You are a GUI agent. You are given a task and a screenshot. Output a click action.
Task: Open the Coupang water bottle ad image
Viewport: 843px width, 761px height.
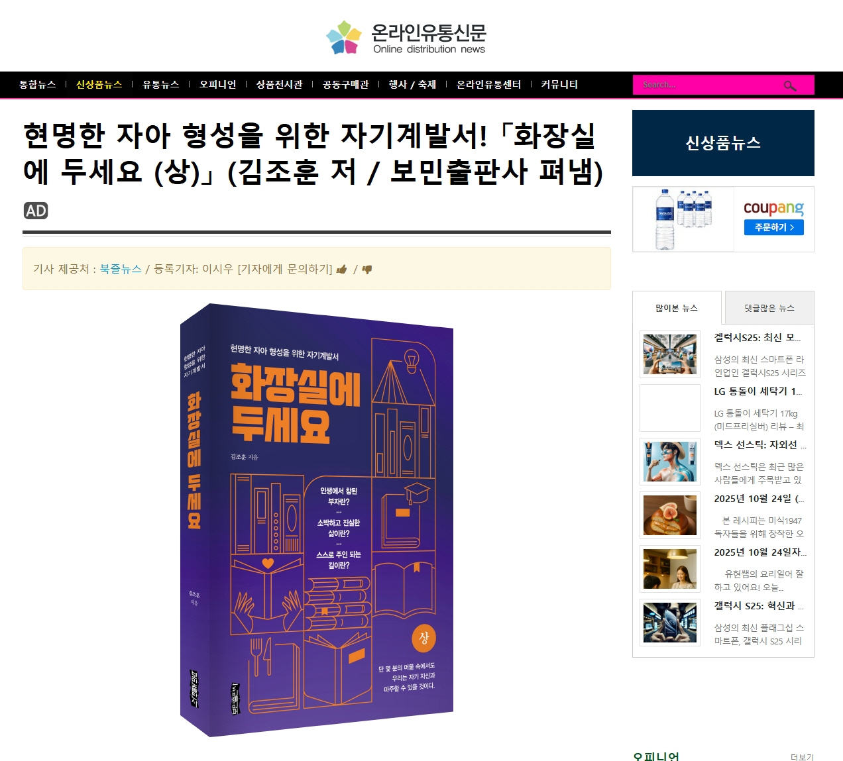683,219
